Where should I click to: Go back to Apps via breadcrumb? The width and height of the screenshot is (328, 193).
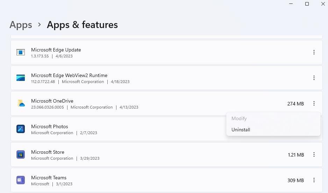(21, 25)
